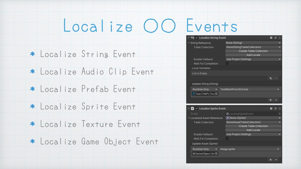Click 'Localize Game Object Event' bullet text

(x=99, y=142)
